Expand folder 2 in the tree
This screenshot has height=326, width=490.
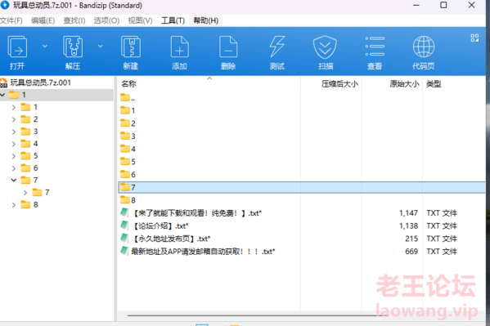tap(14, 119)
